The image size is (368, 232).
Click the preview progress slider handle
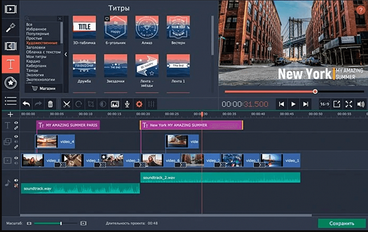coord(315,92)
